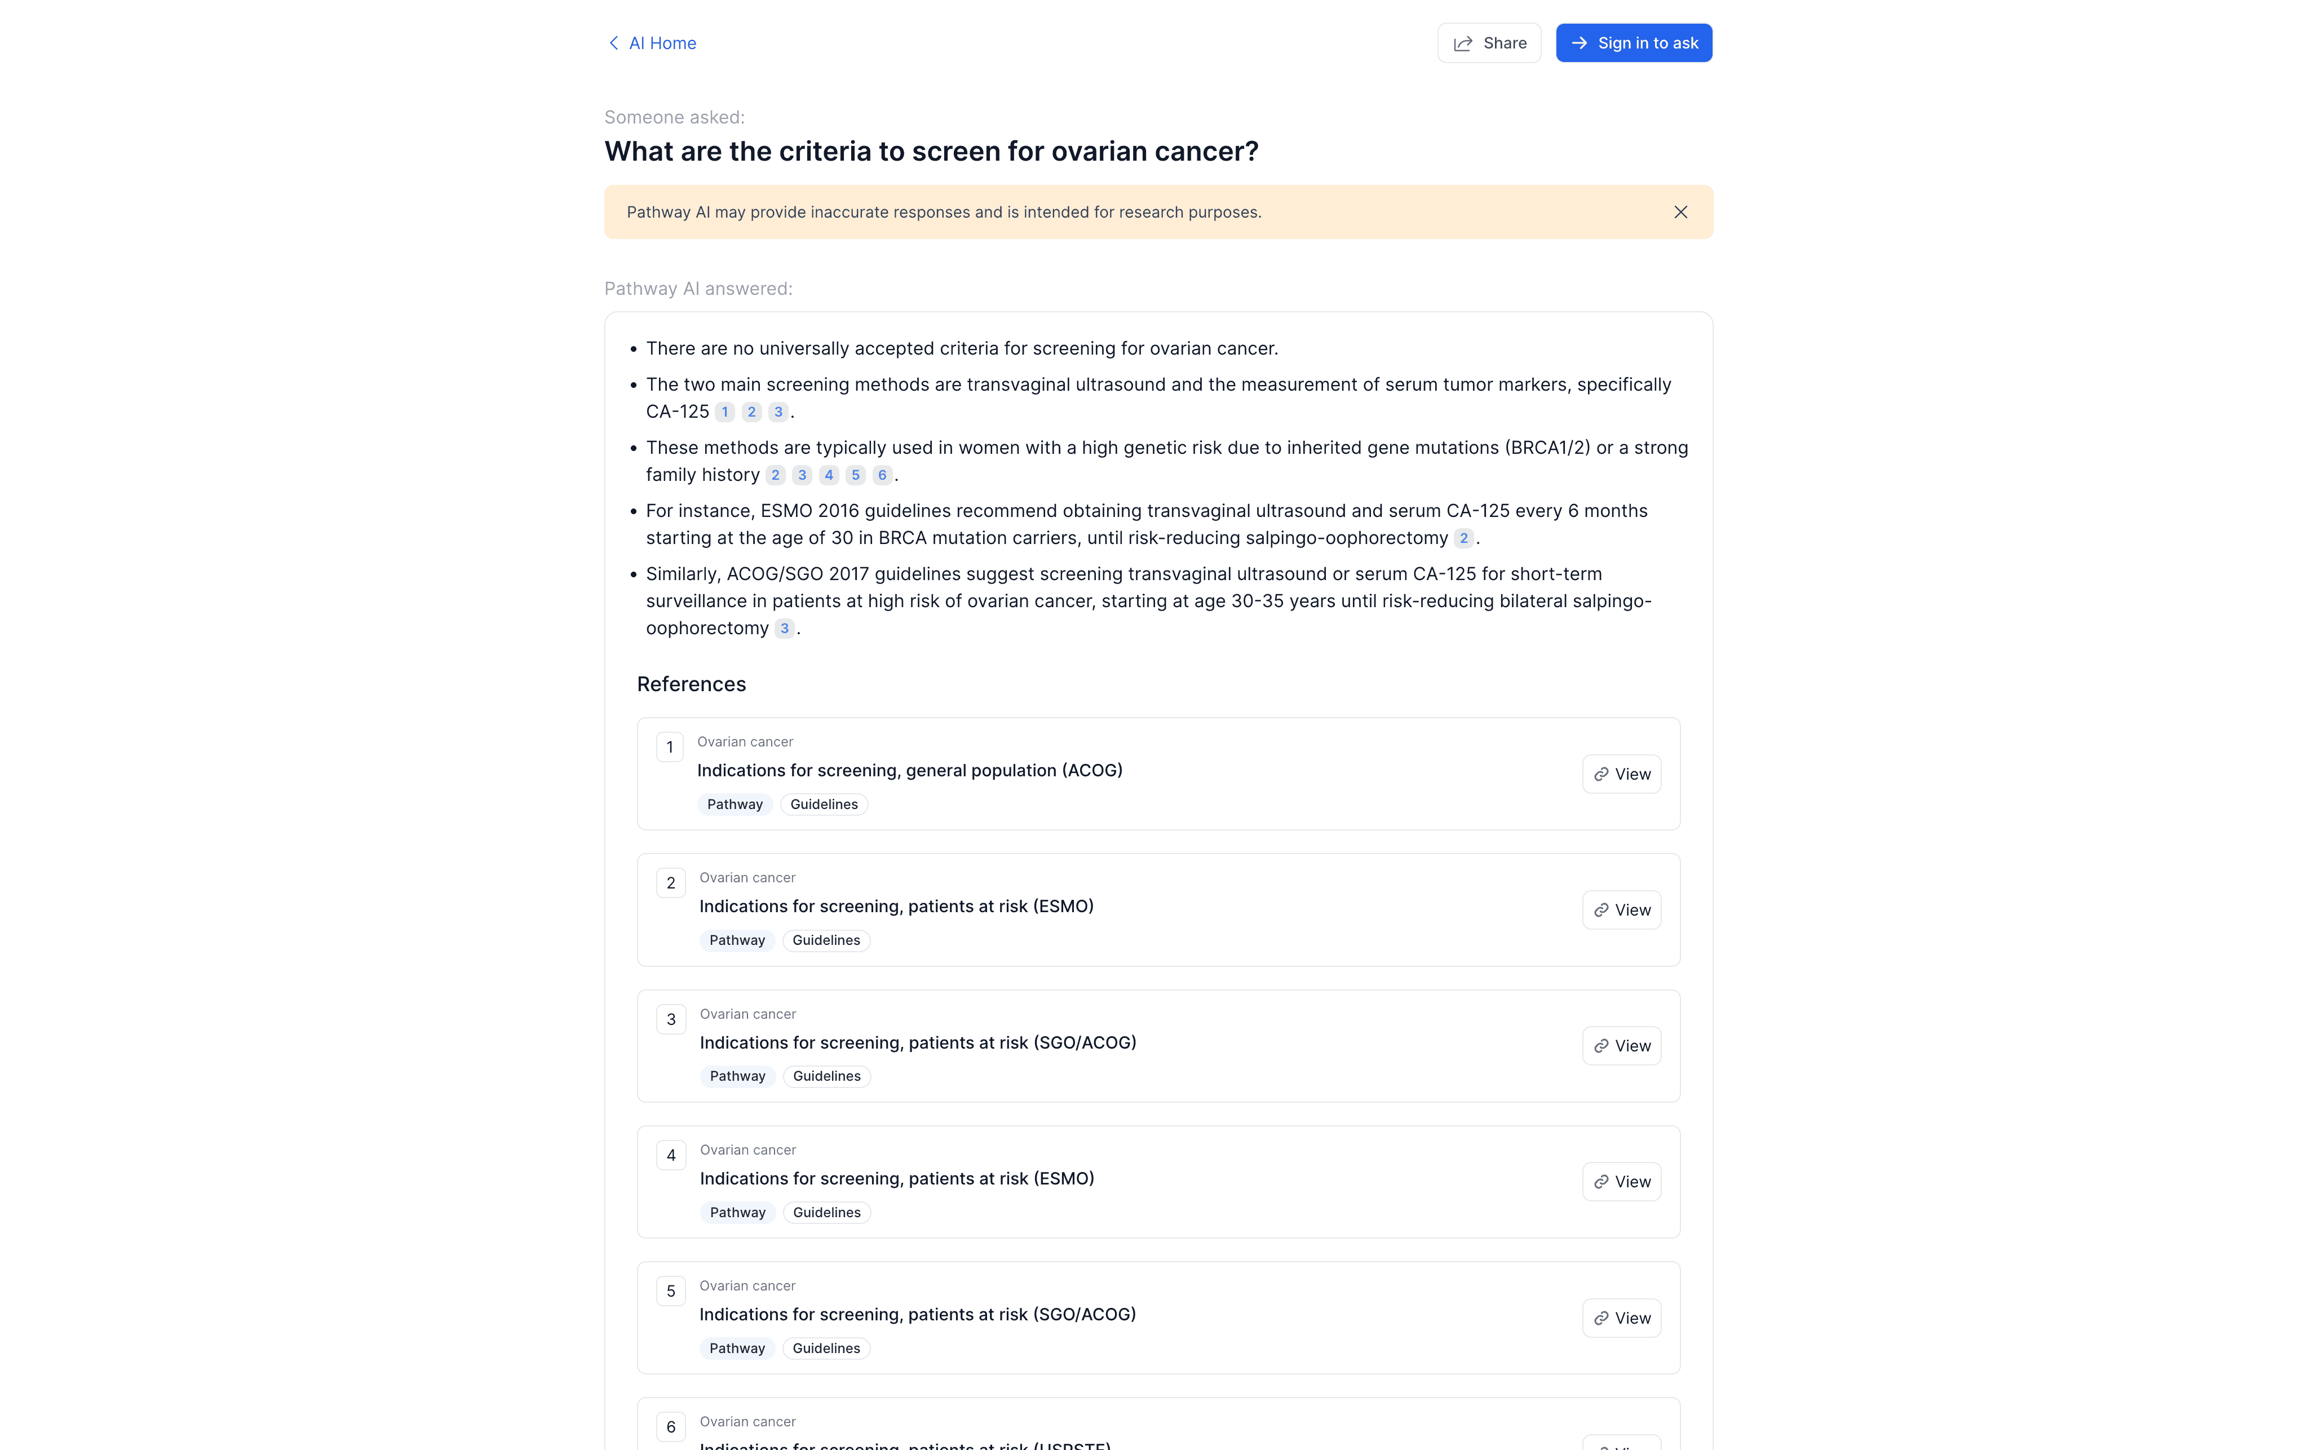Click the Pathway tag on reference 1
2318x1450 pixels.
pyautogui.click(x=735, y=804)
